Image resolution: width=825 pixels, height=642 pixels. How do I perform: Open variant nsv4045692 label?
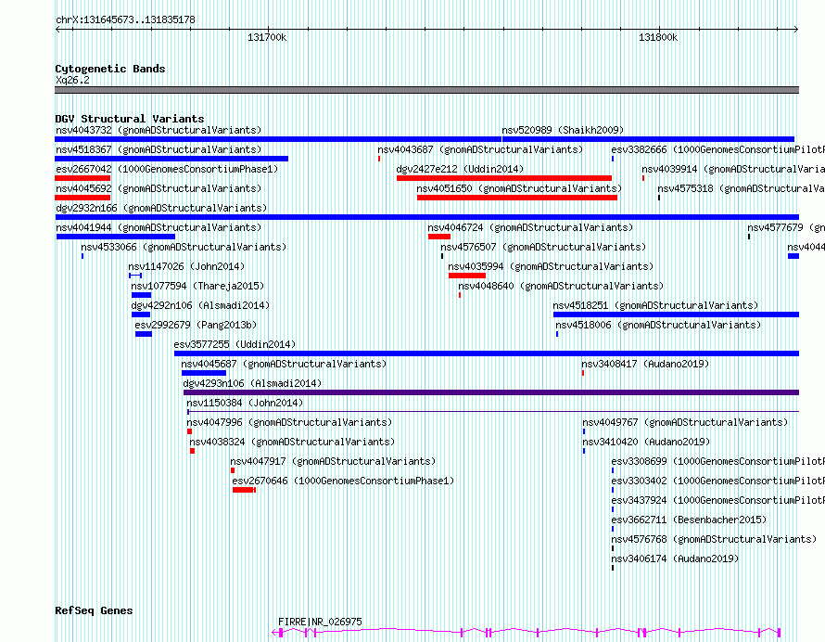click(x=159, y=188)
